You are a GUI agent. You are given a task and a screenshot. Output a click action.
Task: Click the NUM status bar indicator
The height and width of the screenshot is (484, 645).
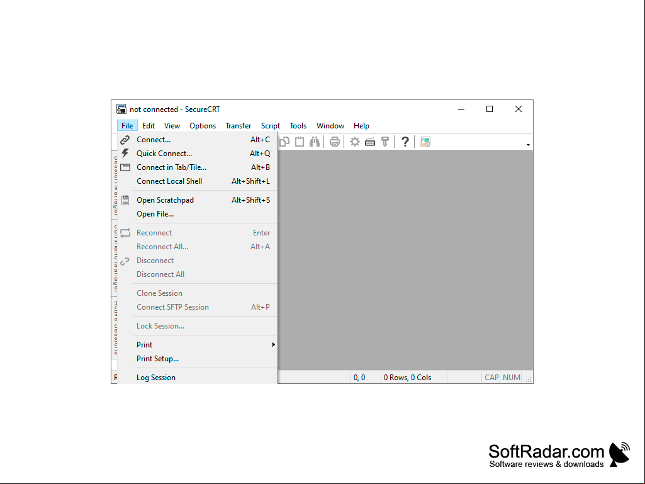(512, 378)
